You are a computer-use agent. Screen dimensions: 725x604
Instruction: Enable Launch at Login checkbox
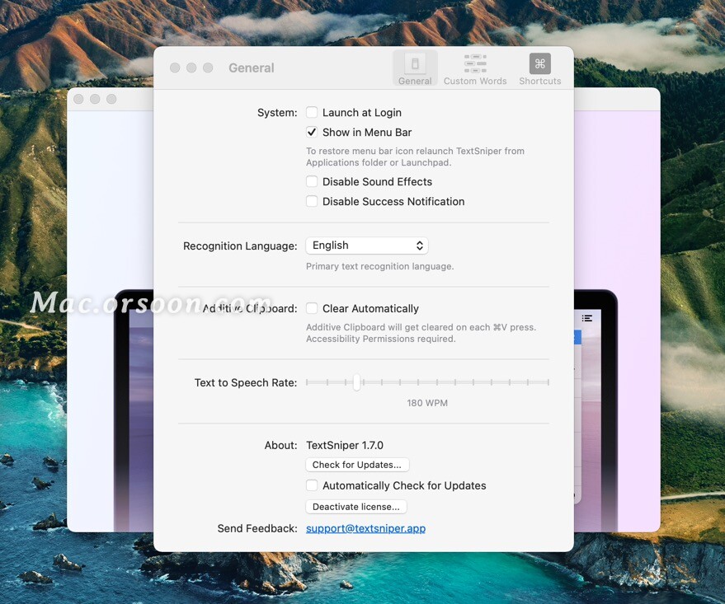click(312, 112)
